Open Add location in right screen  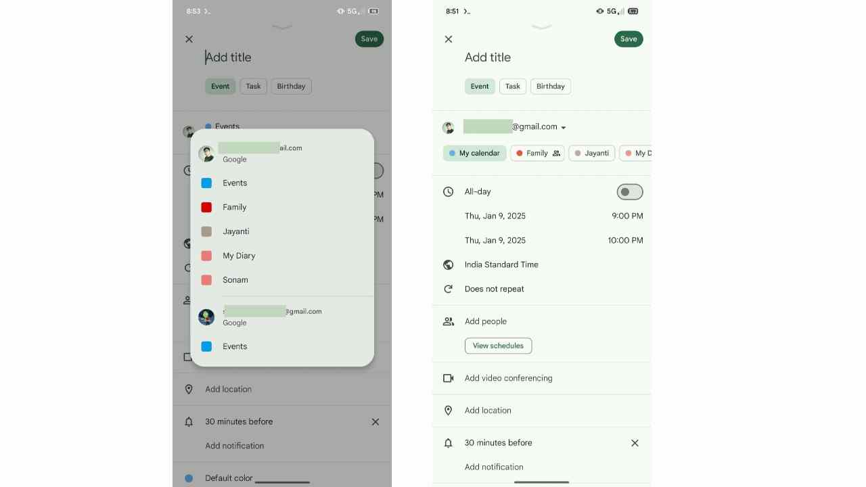pos(488,411)
